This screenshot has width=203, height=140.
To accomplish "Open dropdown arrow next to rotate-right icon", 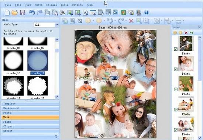I will click(126, 21).
